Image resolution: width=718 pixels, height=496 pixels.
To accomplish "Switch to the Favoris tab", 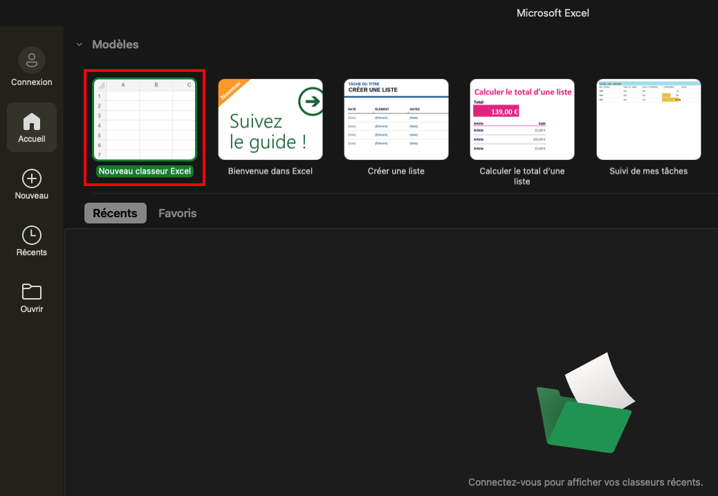I will (178, 213).
